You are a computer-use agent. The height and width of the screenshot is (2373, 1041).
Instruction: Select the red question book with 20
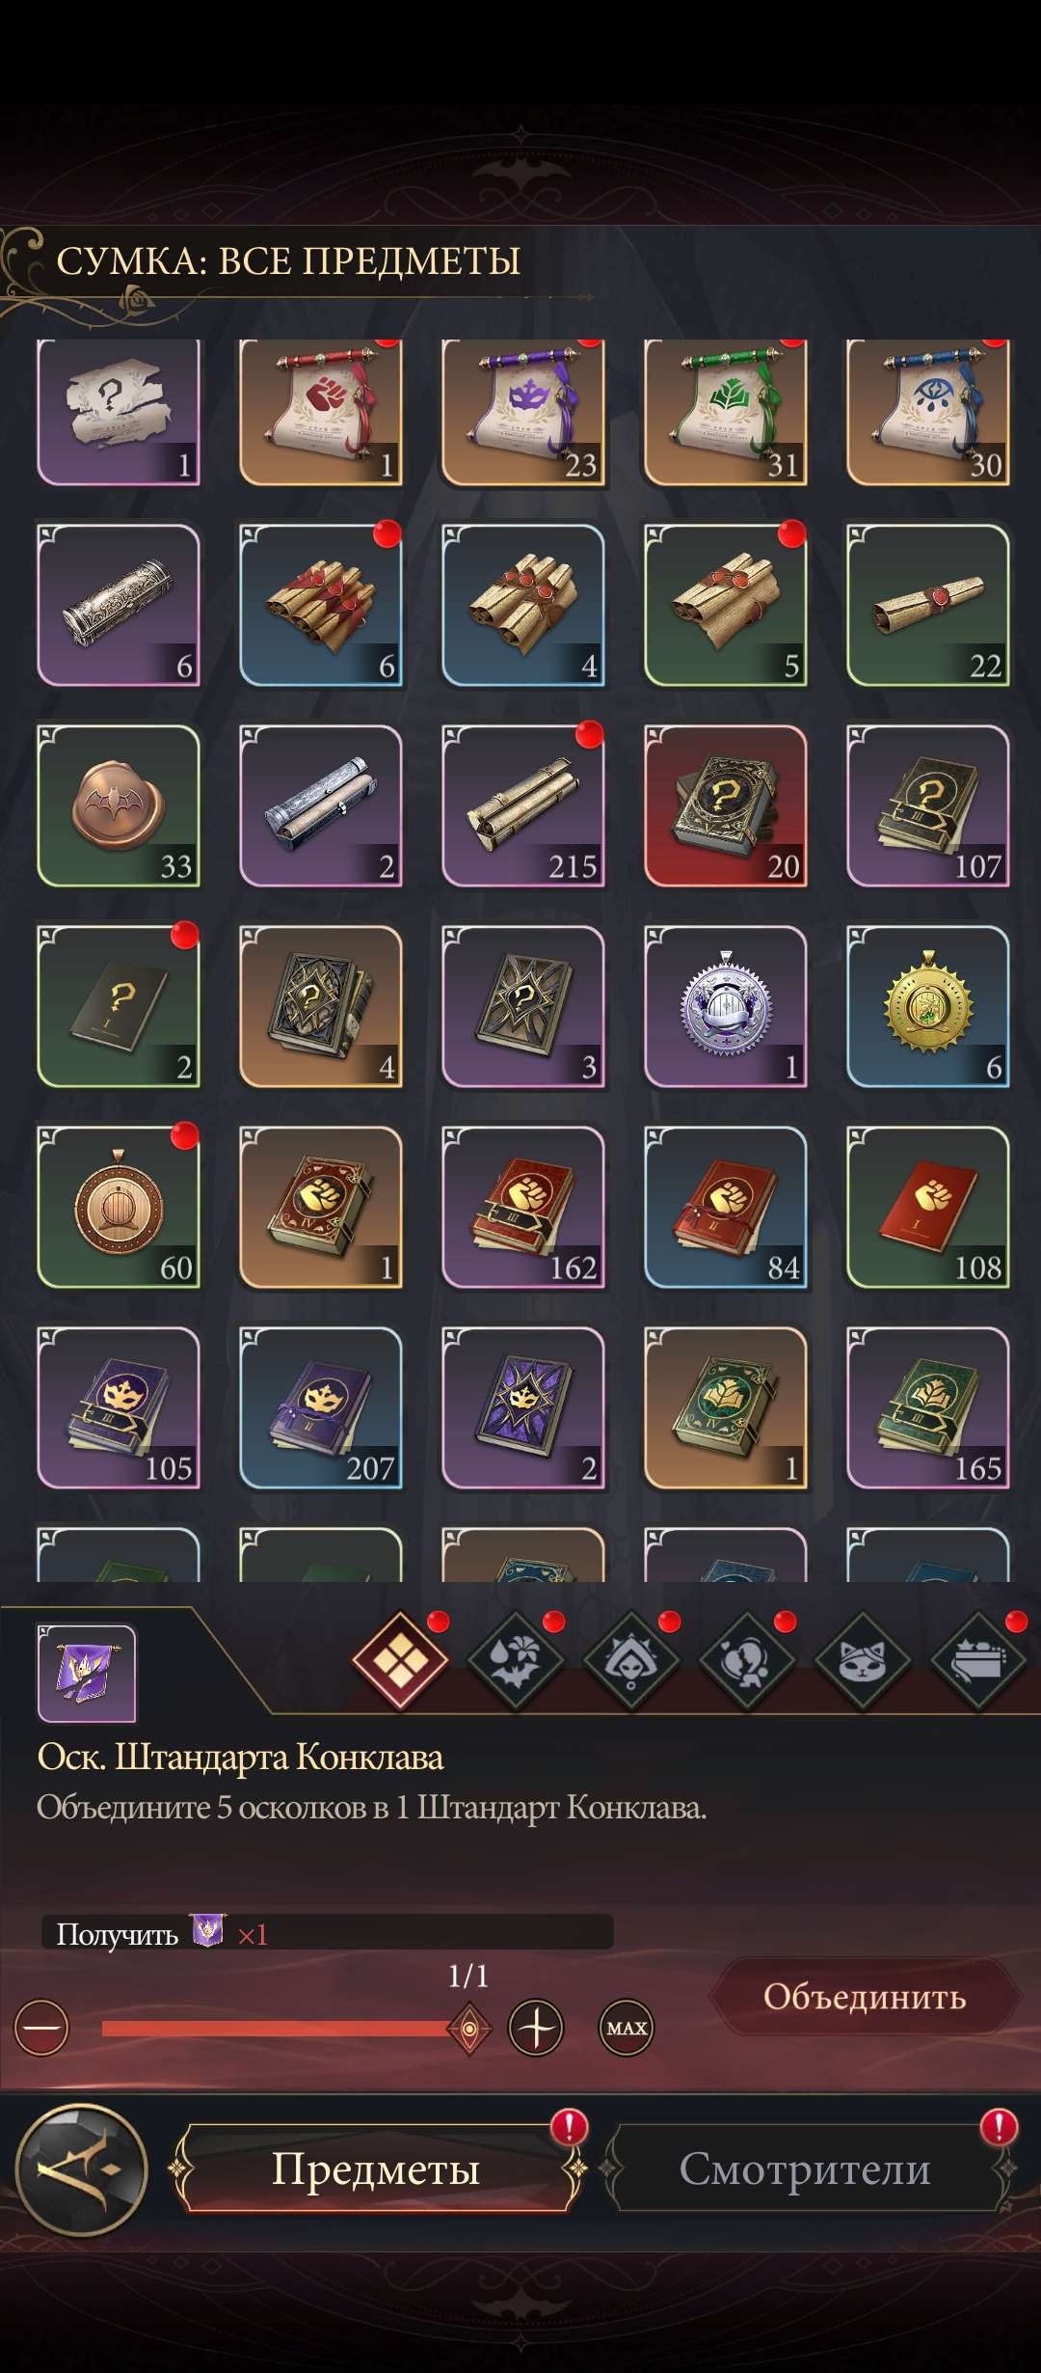726,805
